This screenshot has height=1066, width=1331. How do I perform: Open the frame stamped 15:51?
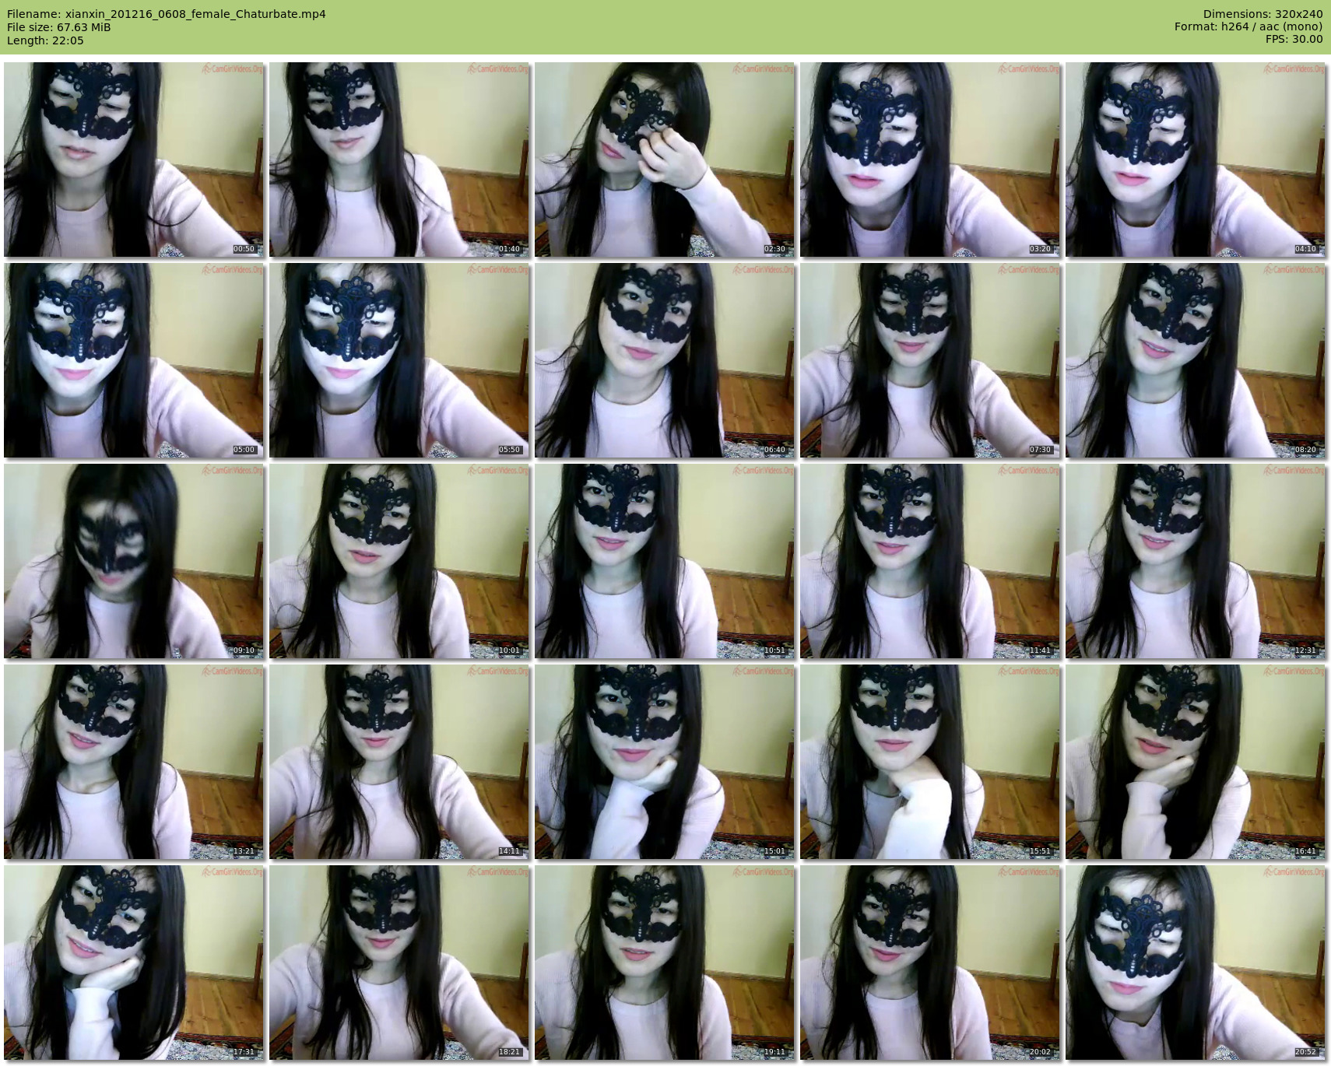[x=930, y=762]
